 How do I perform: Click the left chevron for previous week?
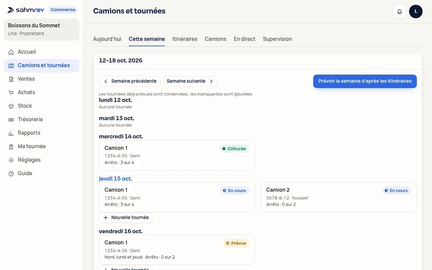[106, 81]
